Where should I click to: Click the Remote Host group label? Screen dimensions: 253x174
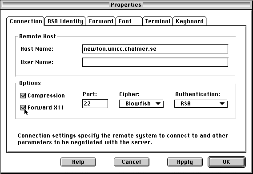[38, 36]
